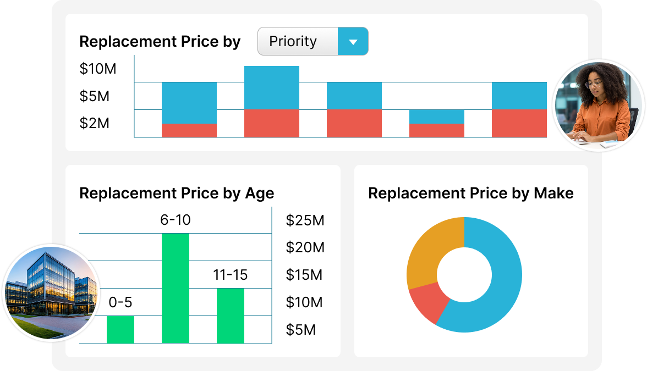Open the Priority dropdown arrow

pos(353,42)
